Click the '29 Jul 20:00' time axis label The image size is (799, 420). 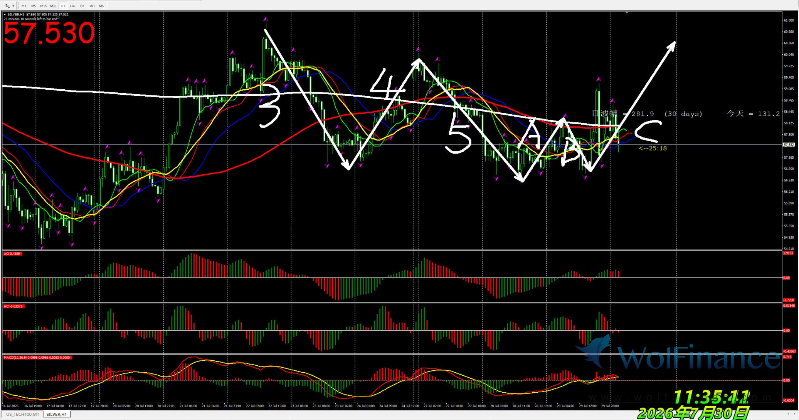[610, 406]
